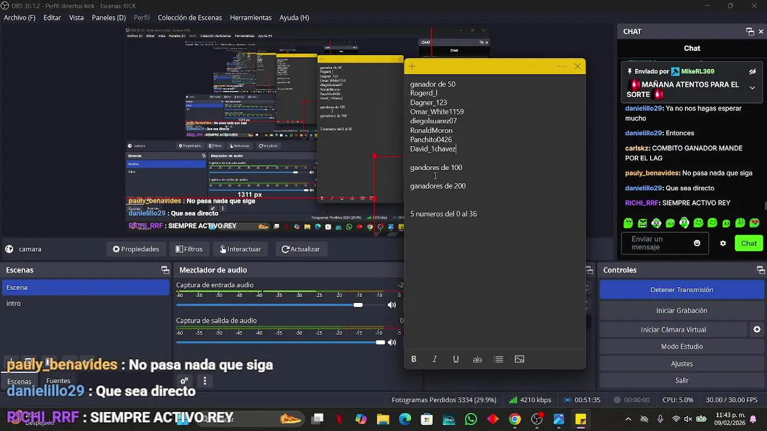Click 'ganadores de 200' note line
This screenshot has height=431, width=767.
438,186
